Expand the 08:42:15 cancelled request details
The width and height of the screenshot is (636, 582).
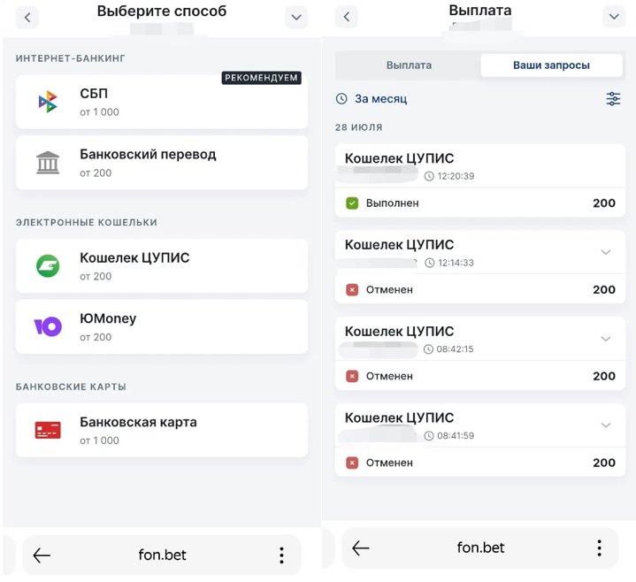click(x=606, y=339)
